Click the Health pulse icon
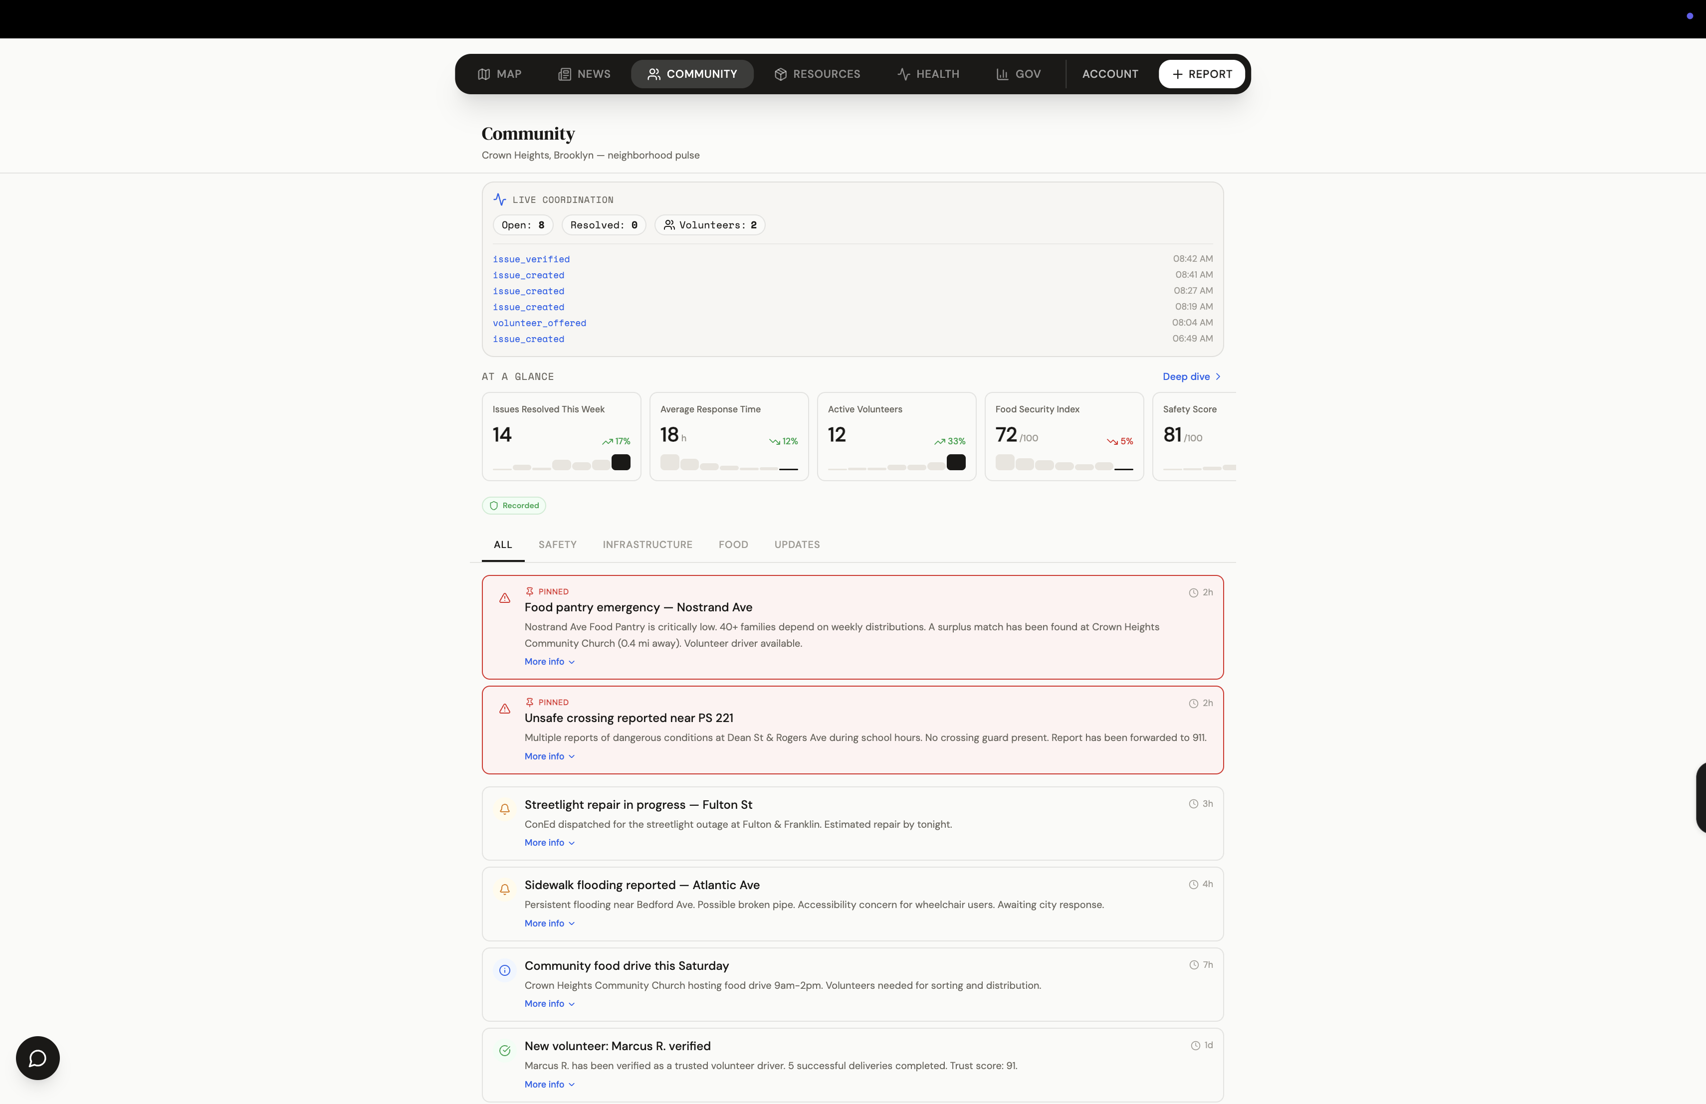 (x=903, y=74)
